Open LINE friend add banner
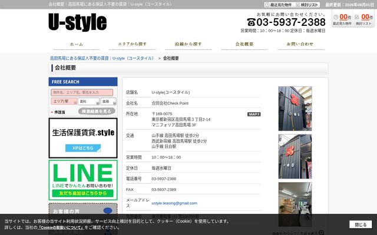377x235 pixels. [83, 180]
